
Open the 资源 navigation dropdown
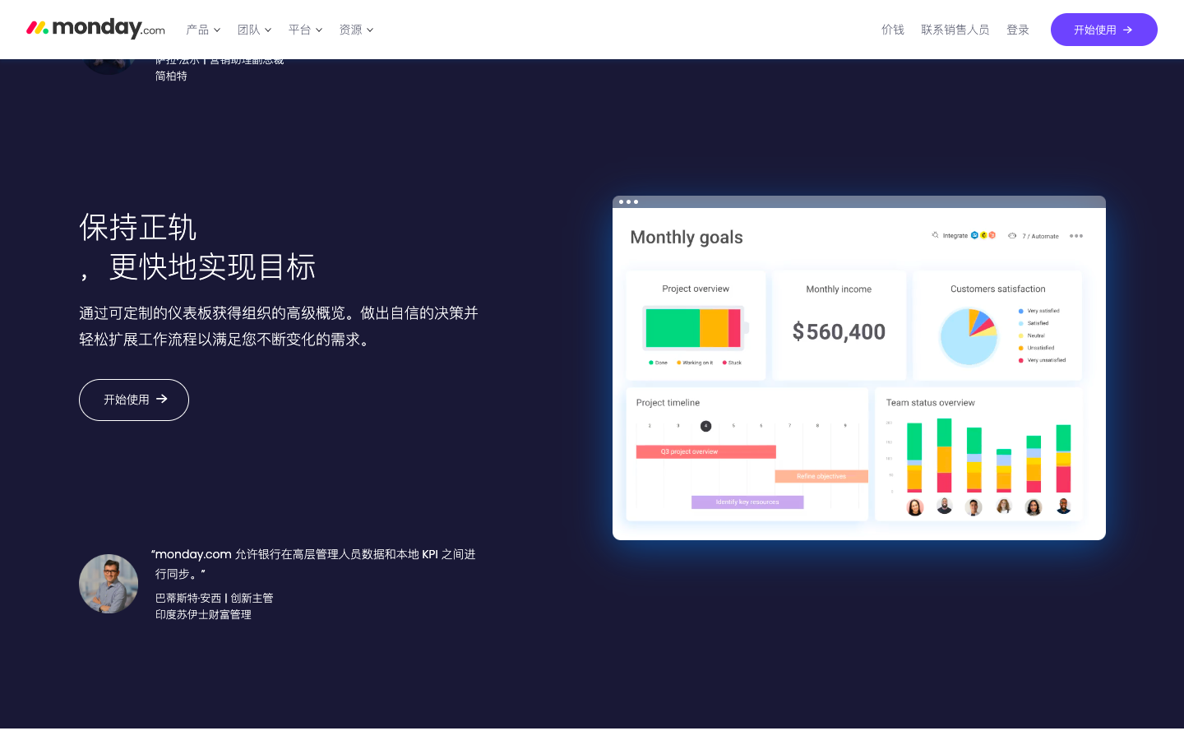[x=356, y=30]
